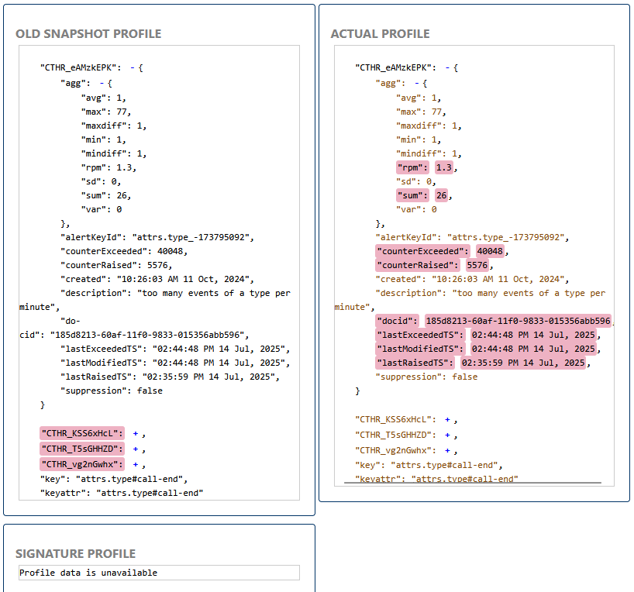
Task: Click "rpm": 1.3 in Old Snapshot Profile
Action: pos(109,167)
